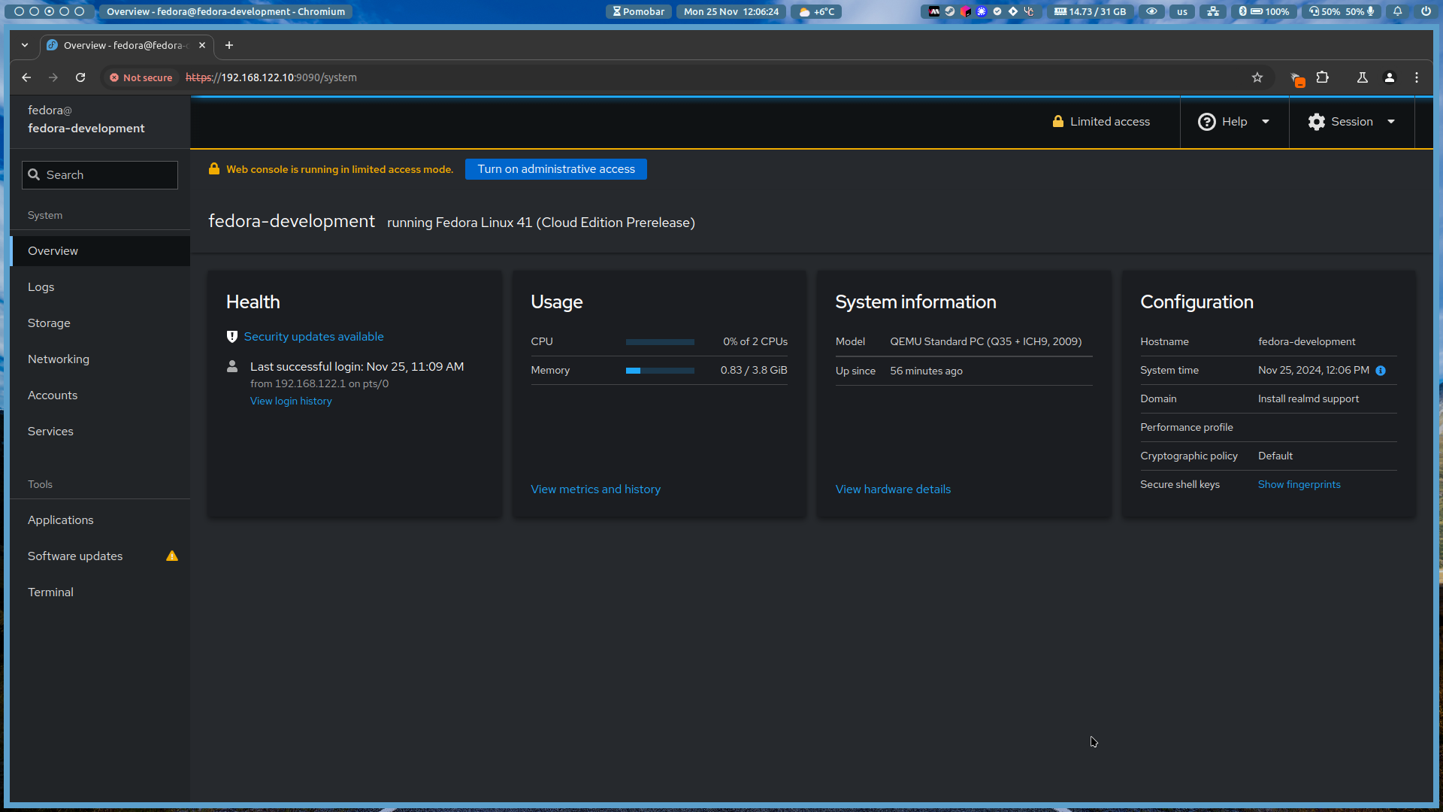Screen dimensions: 1443x812
Task: Click the microphone 50% indicator
Action: (1360, 11)
